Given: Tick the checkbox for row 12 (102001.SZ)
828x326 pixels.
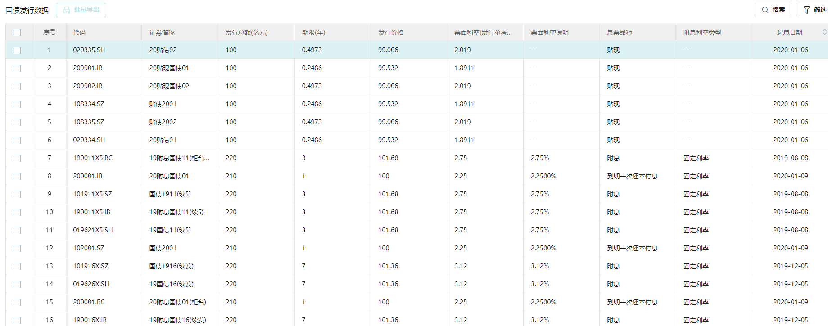Looking at the screenshot, I should (x=17, y=249).
